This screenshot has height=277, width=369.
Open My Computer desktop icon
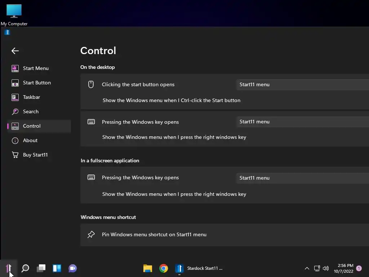14,14
